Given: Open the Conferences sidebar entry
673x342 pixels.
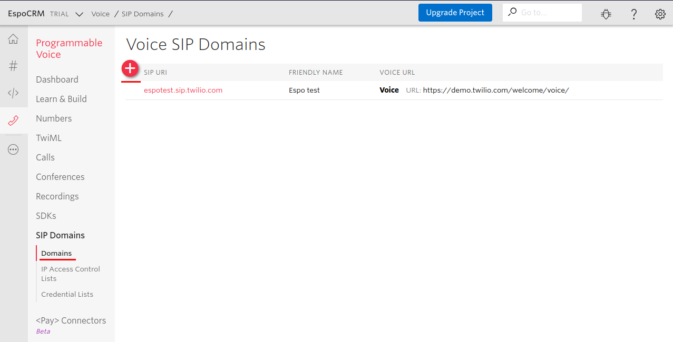Looking at the screenshot, I should click(x=60, y=177).
